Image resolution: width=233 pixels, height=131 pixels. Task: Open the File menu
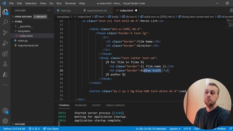pyautogui.click(x=11, y=3)
